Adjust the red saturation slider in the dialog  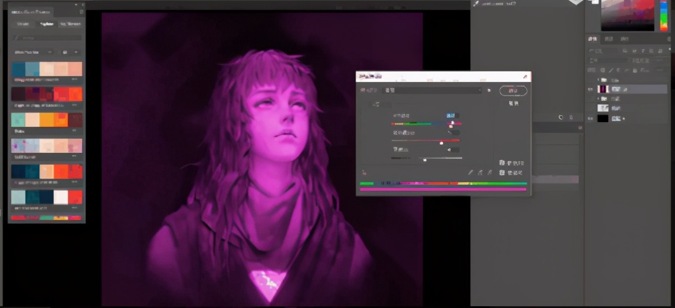(x=425, y=140)
